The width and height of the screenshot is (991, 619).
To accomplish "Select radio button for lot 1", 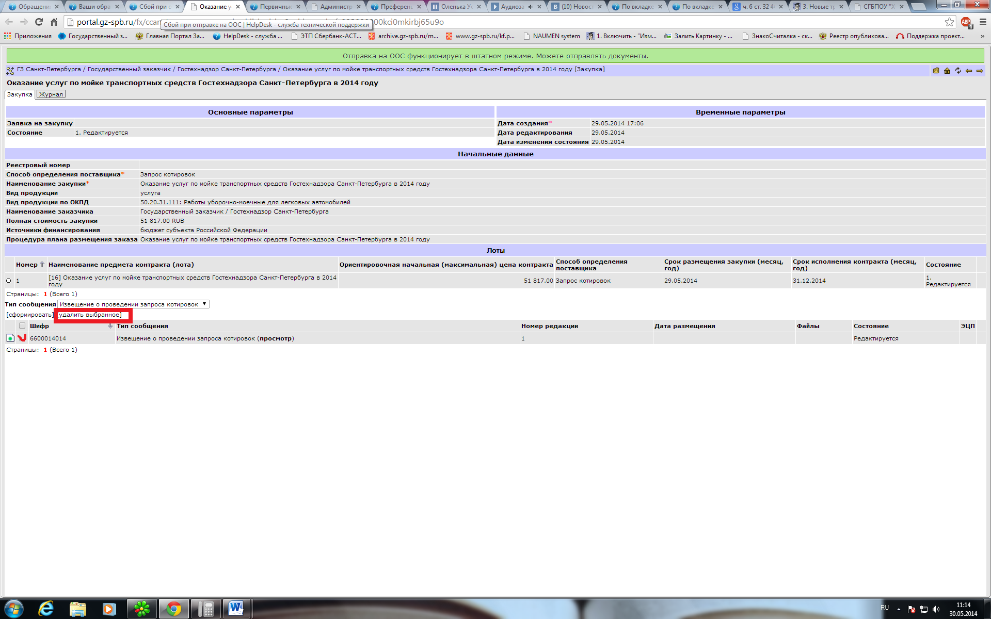I will coord(9,281).
